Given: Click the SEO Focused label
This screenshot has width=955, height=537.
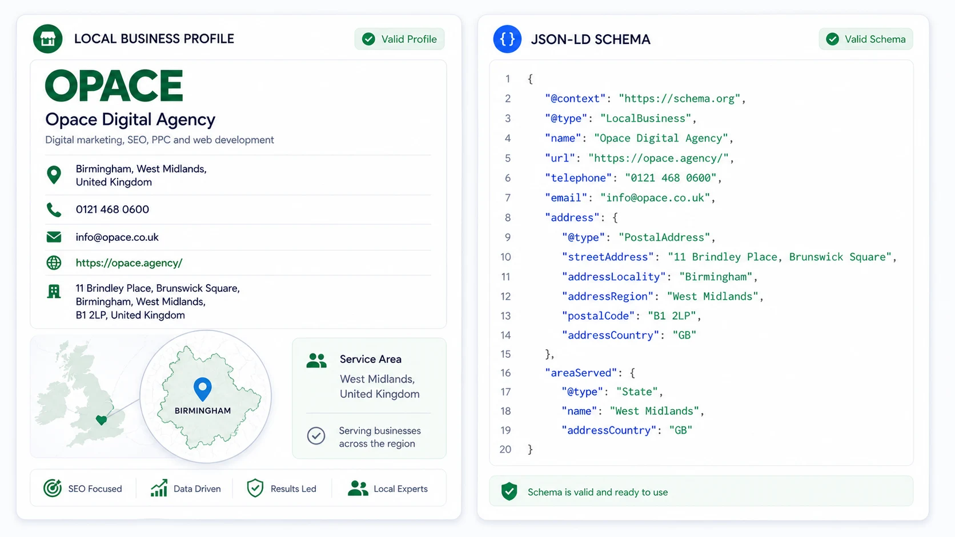Looking at the screenshot, I should [x=95, y=488].
